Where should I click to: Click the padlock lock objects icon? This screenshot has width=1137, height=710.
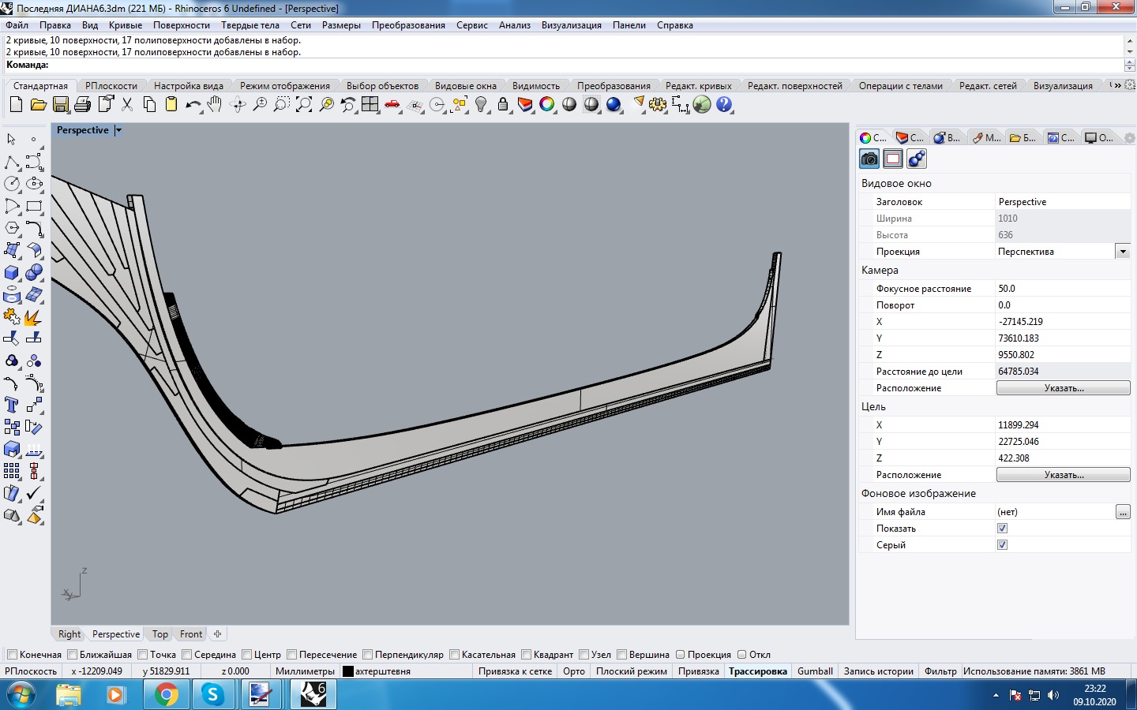[503, 104]
